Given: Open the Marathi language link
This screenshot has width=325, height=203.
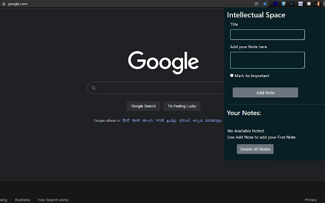Looking at the screenshot, I should (x=159, y=120).
